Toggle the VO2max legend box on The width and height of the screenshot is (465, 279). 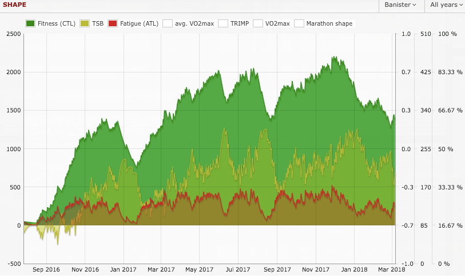(257, 23)
